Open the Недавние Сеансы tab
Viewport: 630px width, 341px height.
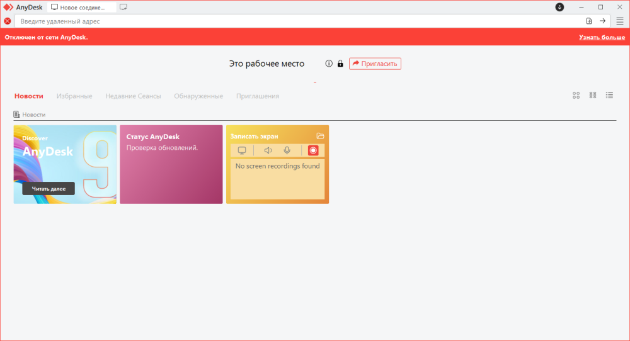[x=133, y=96]
